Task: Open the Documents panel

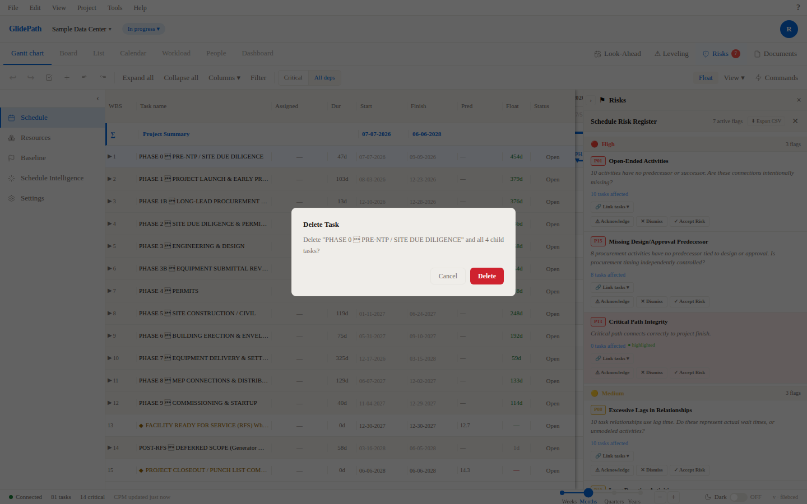Action: click(x=776, y=54)
